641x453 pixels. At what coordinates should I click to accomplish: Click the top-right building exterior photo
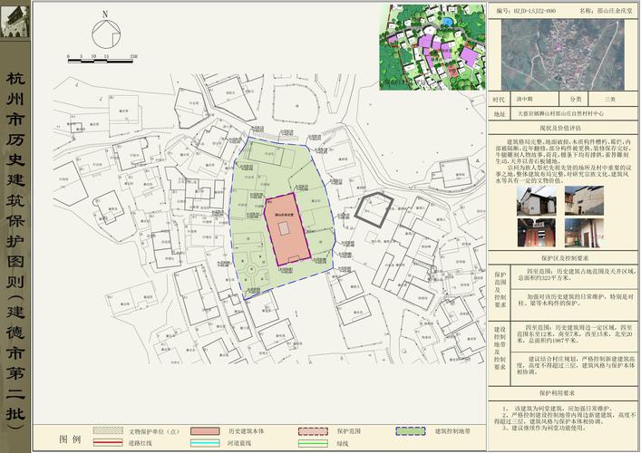click(x=584, y=200)
